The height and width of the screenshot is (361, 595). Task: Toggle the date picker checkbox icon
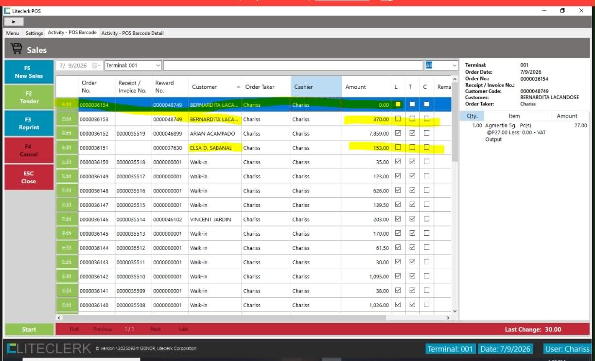(94, 66)
